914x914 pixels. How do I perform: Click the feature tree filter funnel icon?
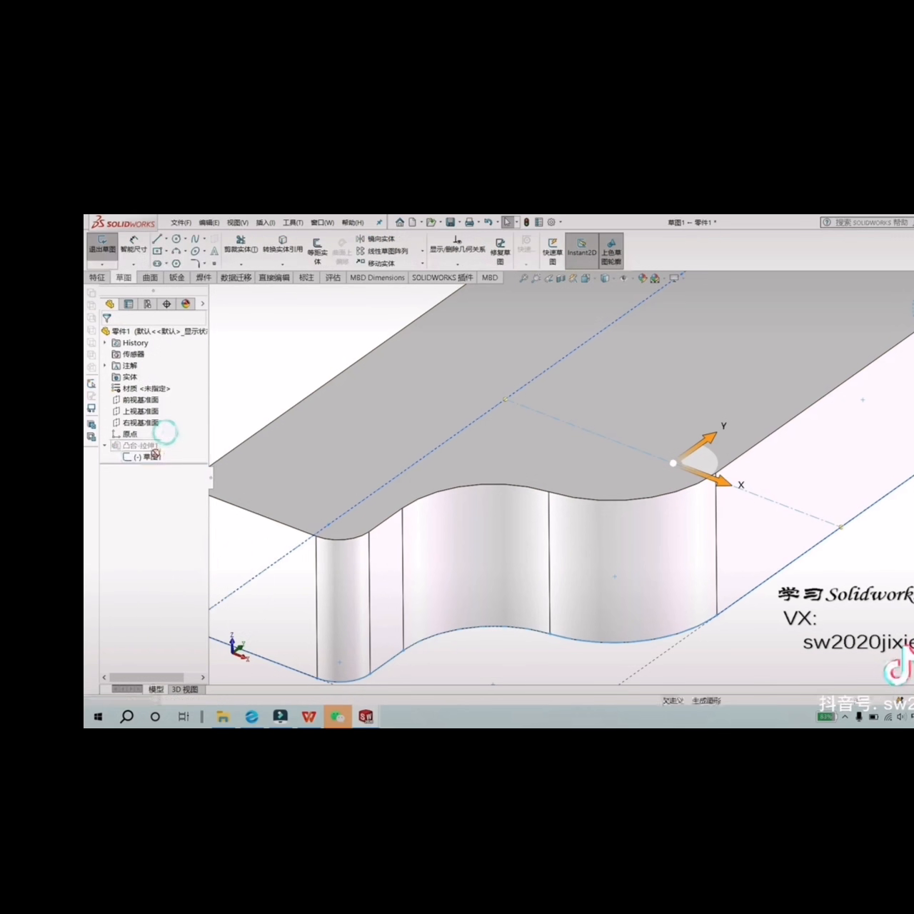click(x=107, y=318)
